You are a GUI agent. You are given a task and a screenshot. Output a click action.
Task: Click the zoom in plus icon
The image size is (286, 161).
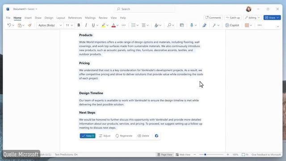(228, 155)
